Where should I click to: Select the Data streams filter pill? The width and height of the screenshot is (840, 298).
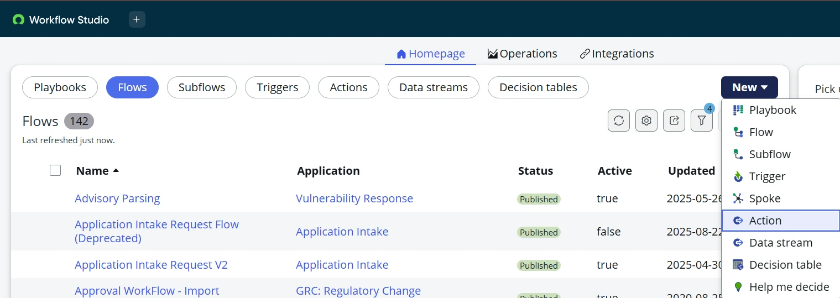[x=434, y=87]
